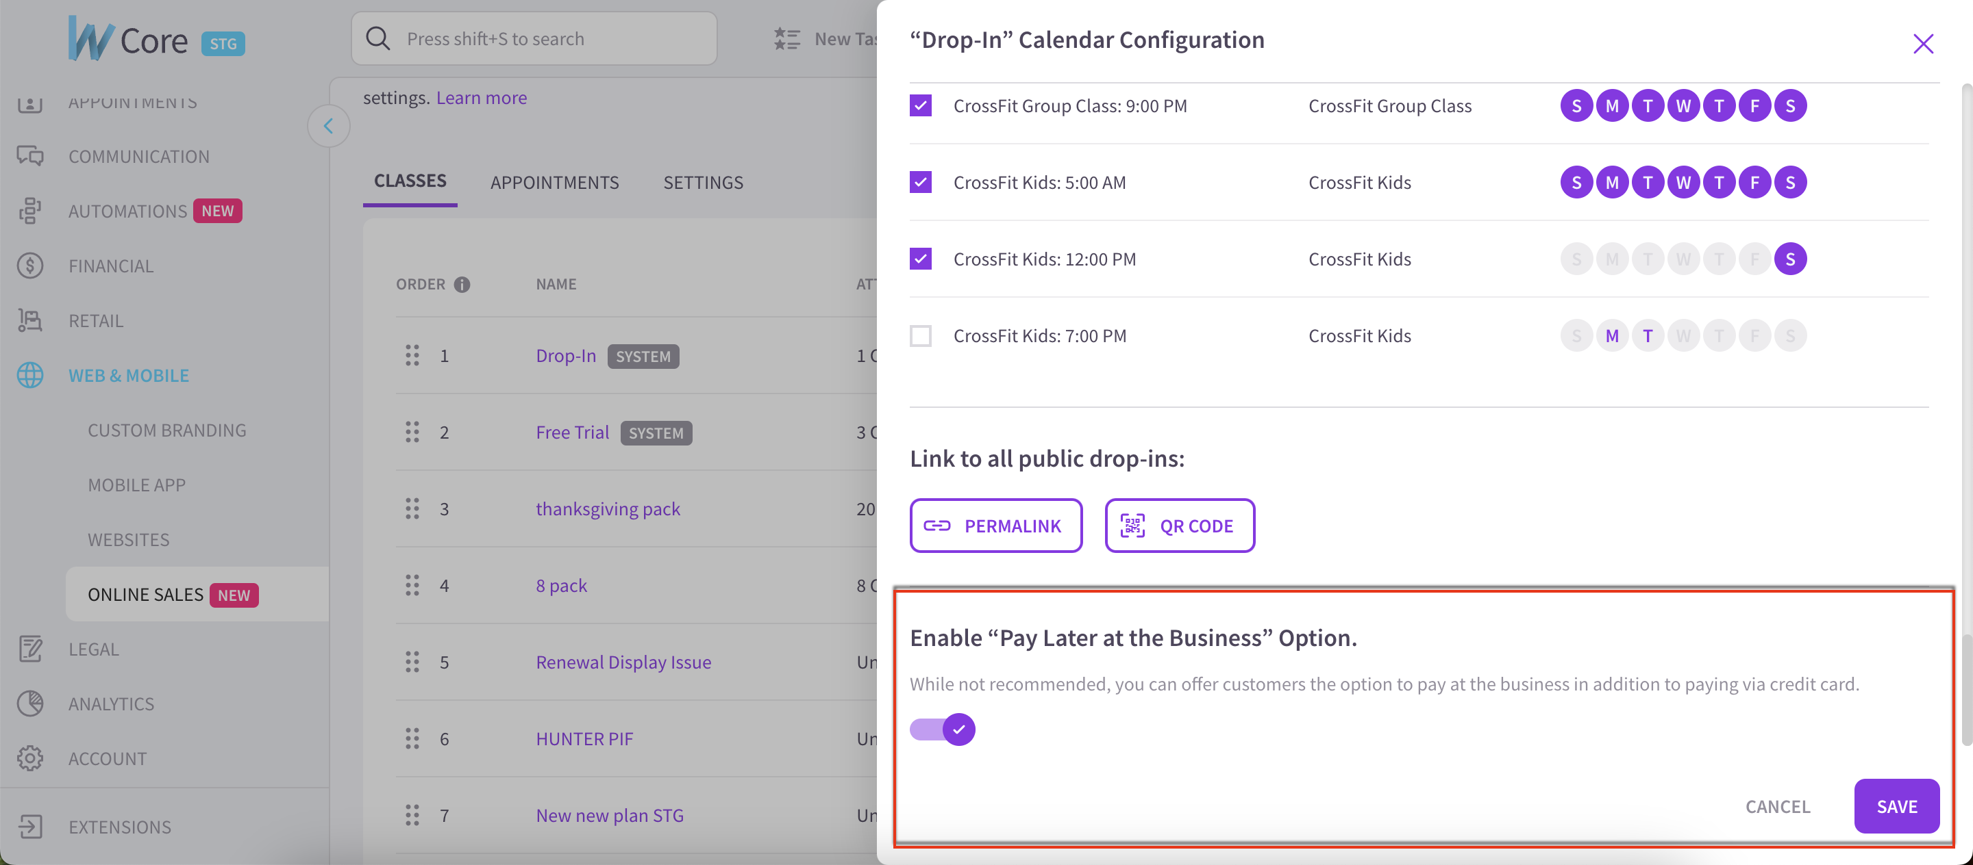Save the calendar configuration
Image resolution: width=1973 pixels, height=865 pixels.
coord(1896,806)
